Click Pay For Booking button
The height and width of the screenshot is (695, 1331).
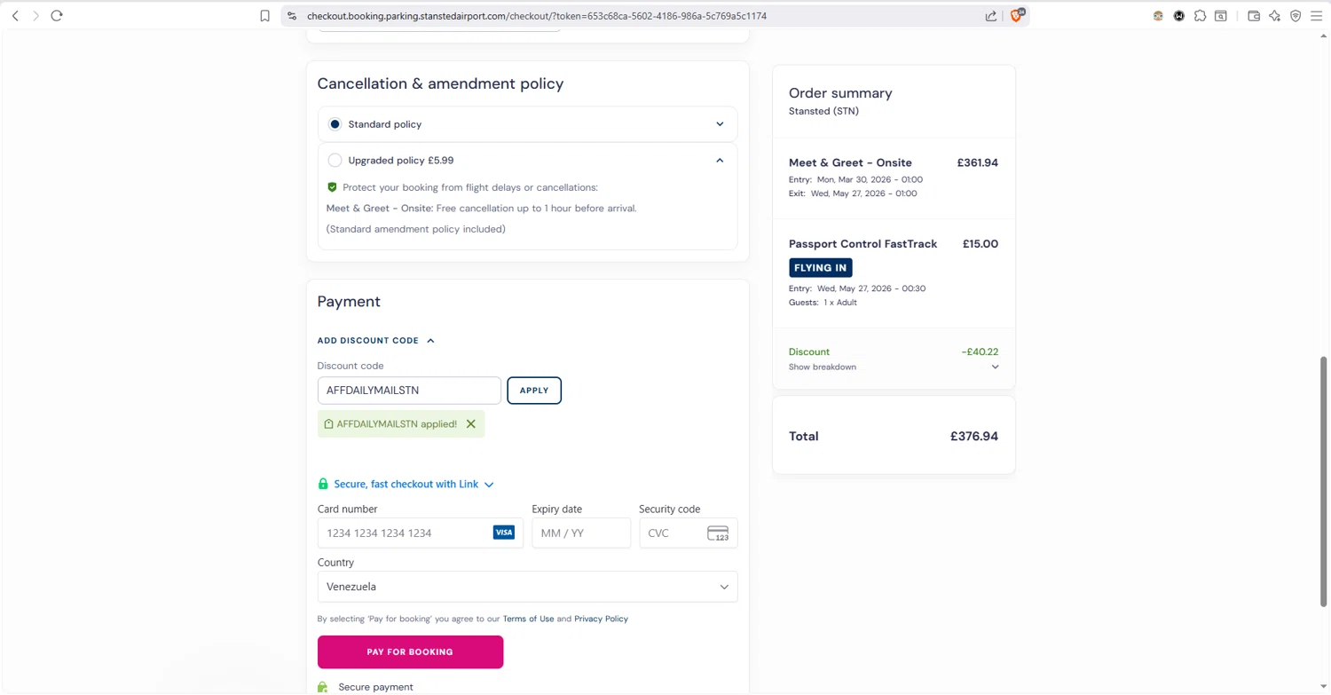(x=410, y=652)
